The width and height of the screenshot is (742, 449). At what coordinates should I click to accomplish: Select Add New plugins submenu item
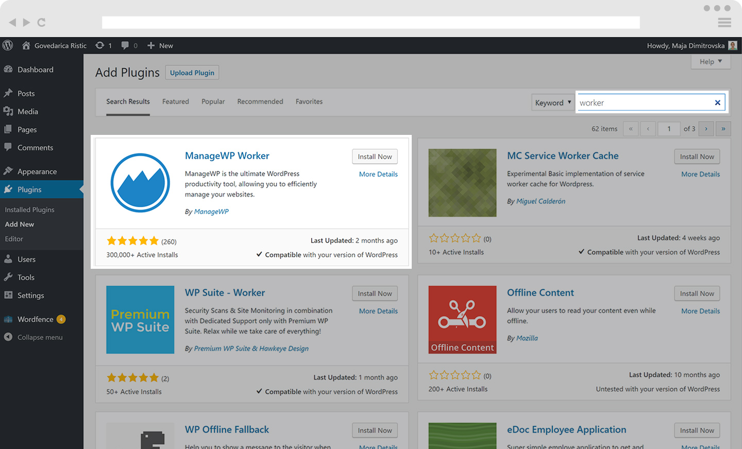click(x=20, y=224)
